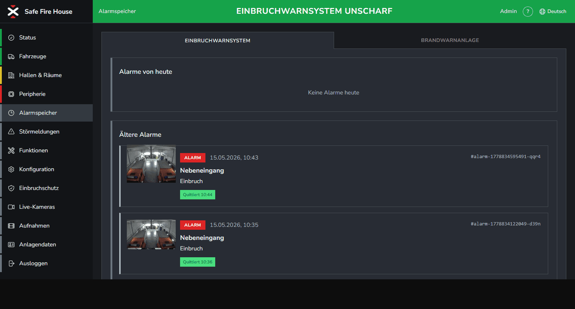Screen dimensions: 575x309
Task: Open the Deutsch language selector
Action: 553,12
